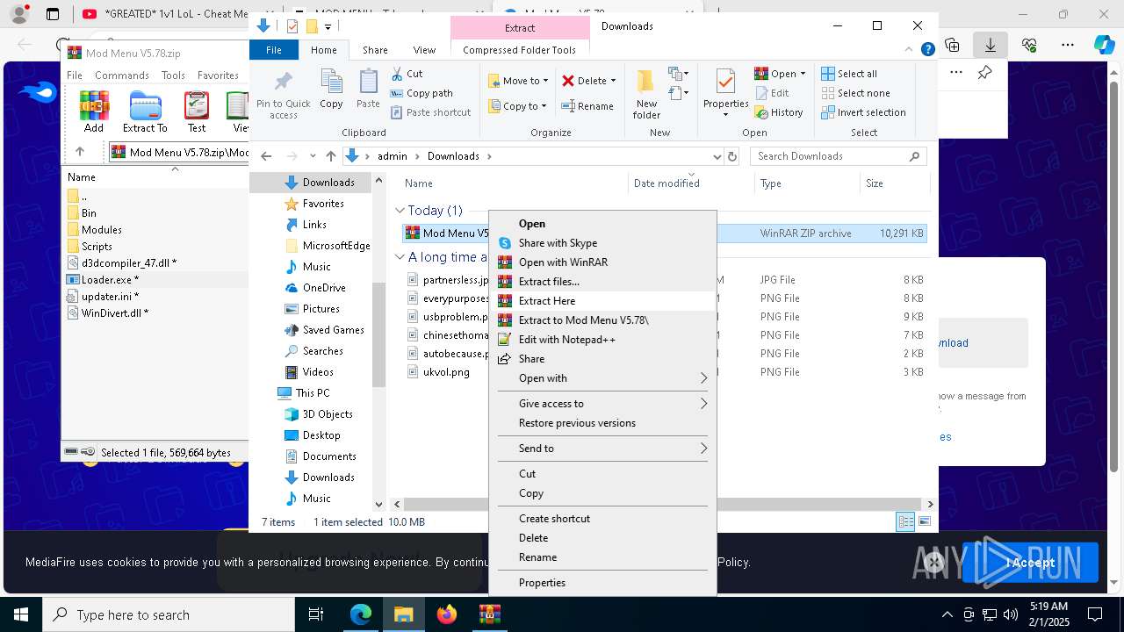This screenshot has height=632, width=1124.
Task: Click Select none in ribbon
Action: (855, 93)
